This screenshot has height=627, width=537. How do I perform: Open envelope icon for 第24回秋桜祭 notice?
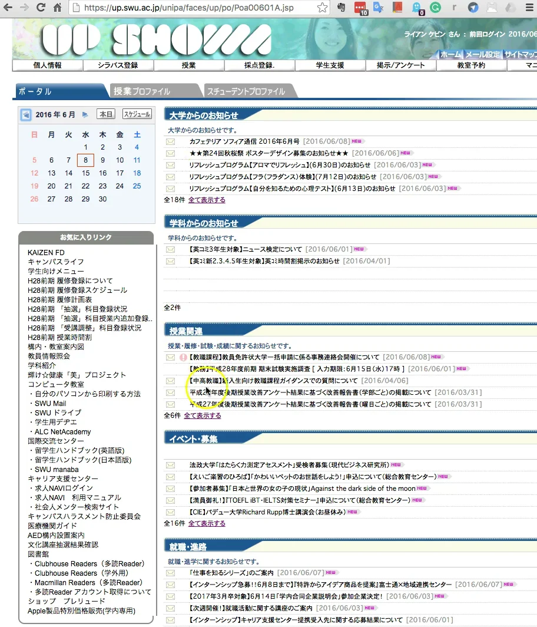[x=171, y=153]
